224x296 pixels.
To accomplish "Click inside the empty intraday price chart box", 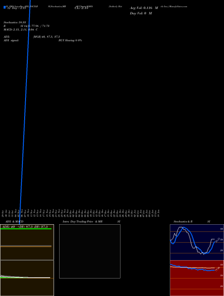I will (x=90, y=251).
